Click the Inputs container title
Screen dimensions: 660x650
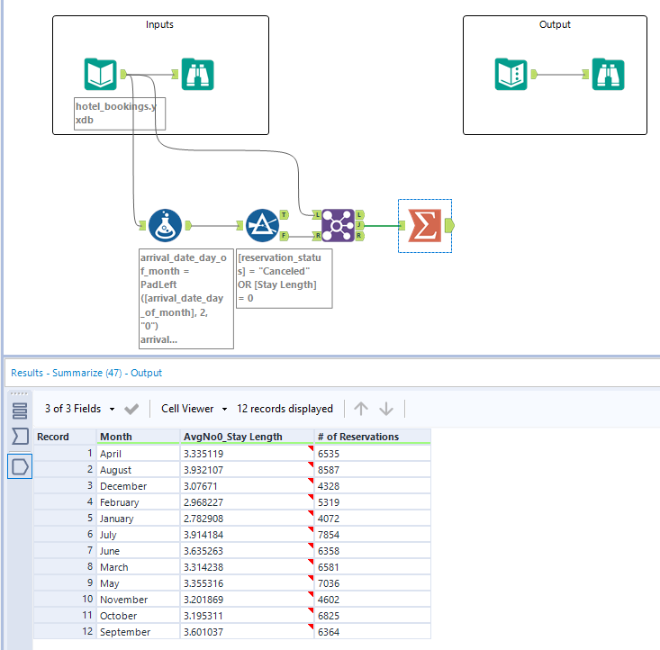[159, 24]
